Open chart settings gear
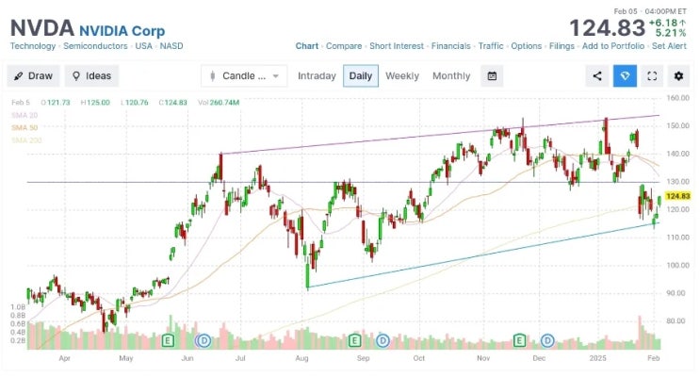This screenshot has height=377, width=700. (678, 76)
